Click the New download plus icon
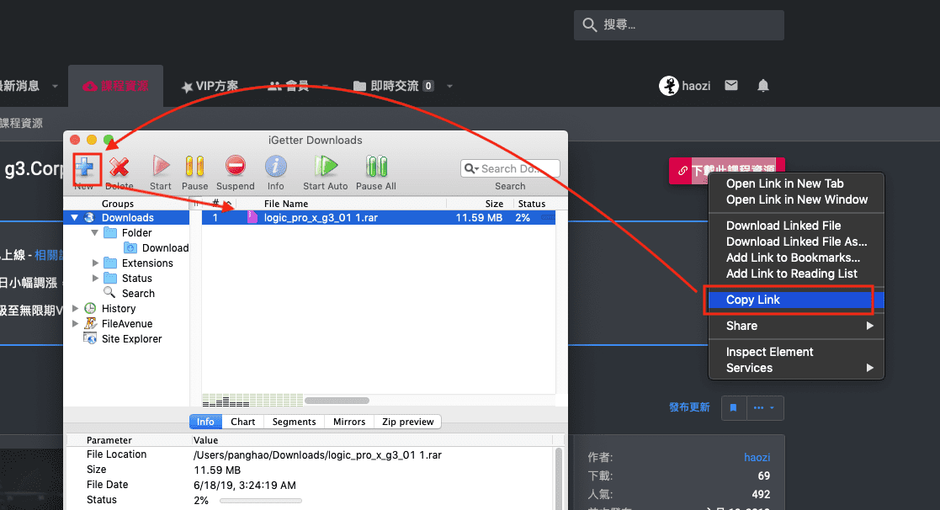This screenshot has height=510, width=940. pos(86,168)
